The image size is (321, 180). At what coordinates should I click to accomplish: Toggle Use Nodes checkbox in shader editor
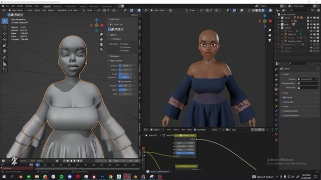pyautogui.click(x=195, y=129)
